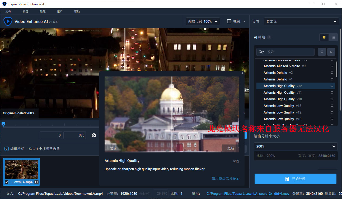342x199 pixels.
Task: Open the 处理 menu
Action: pyautogui.click(x=43, y=11)
